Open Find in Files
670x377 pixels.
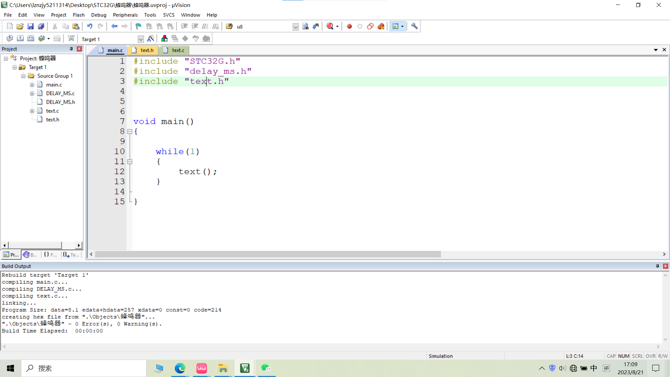click(229, 26)
